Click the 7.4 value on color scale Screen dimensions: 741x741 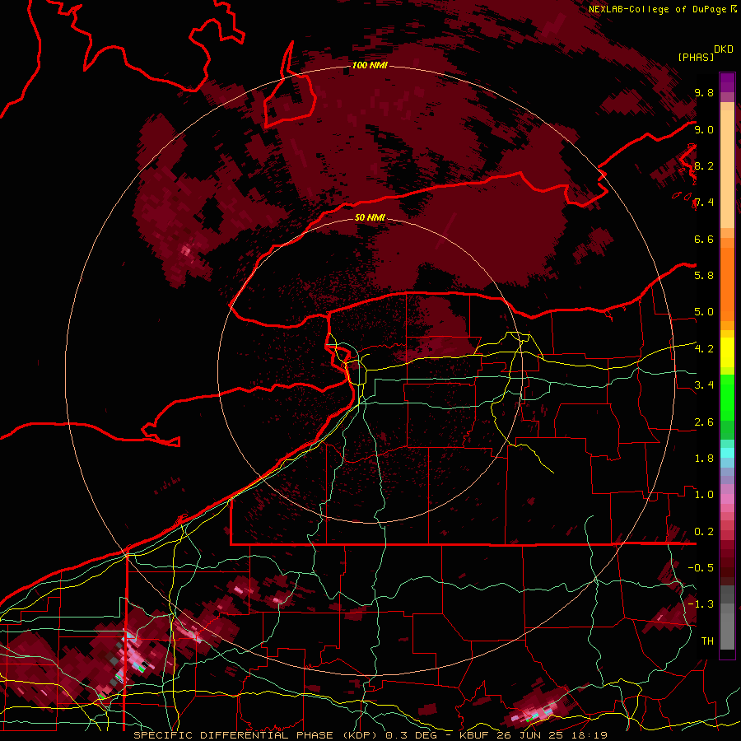pyautogui.click(x=704, y=203)
